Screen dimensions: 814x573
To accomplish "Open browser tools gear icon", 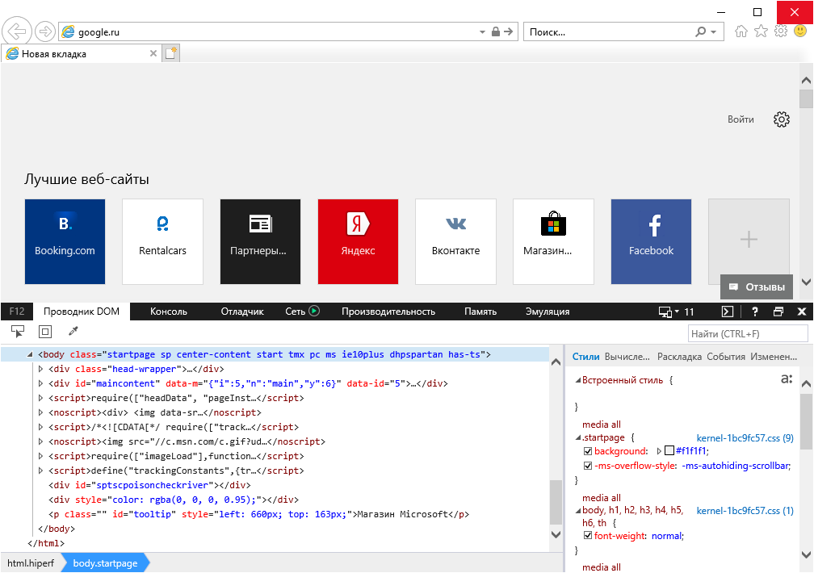I will (781, 31).
